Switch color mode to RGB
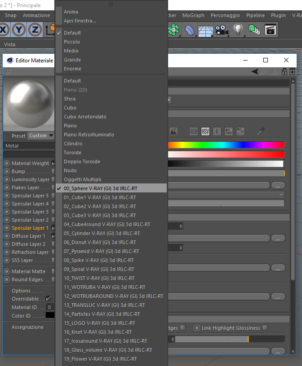Viewport: 302px width, 366px height. pyautogui.click(x=193, y=131)
